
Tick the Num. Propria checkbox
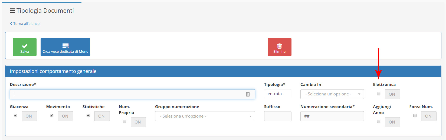click(x=124, y=121)
